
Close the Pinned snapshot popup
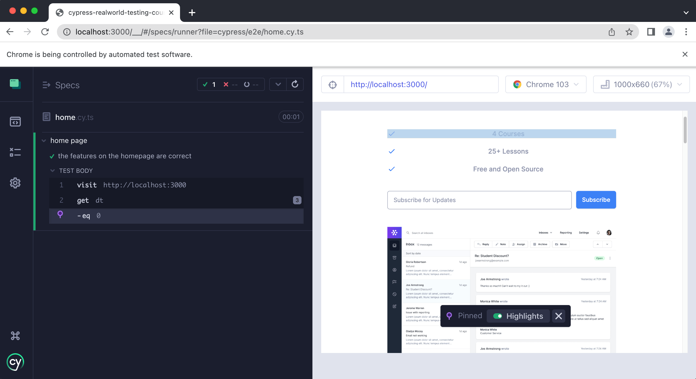pos(559,316)
